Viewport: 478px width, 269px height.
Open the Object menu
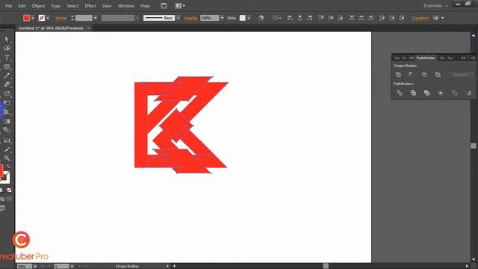coord(38,6)
